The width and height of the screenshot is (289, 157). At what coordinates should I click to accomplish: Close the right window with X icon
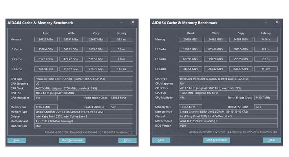click(277, 22)
